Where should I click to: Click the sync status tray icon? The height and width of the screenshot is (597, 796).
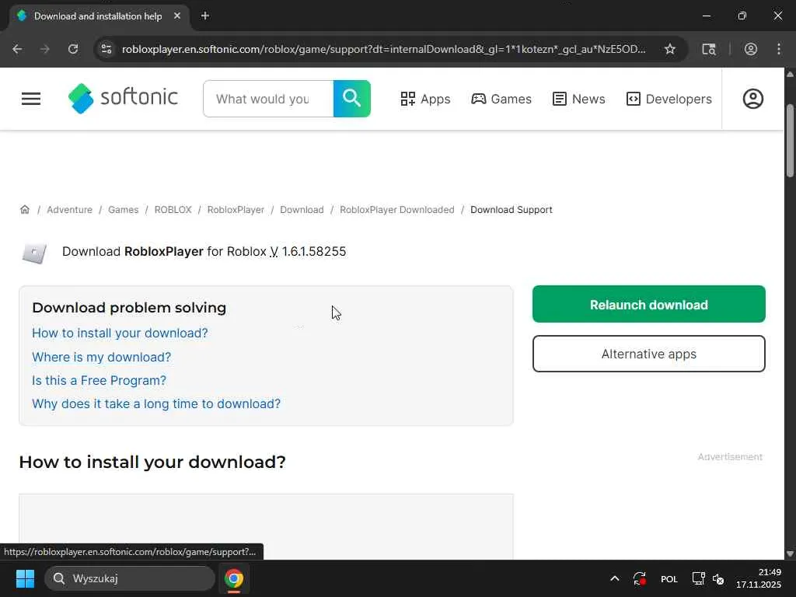click(640, 578)
